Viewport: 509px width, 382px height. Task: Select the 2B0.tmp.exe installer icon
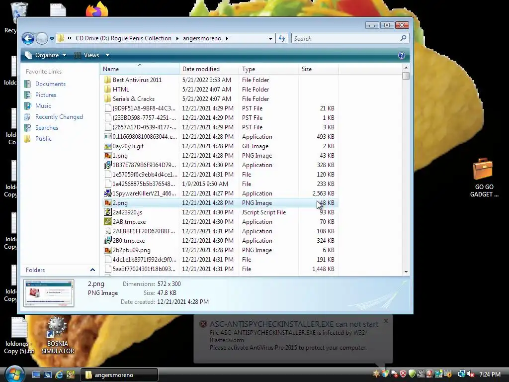(x=108, y=241)
